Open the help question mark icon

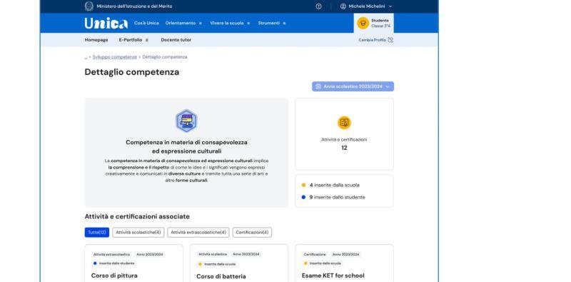pyautogui.click(x=318, y=6)
